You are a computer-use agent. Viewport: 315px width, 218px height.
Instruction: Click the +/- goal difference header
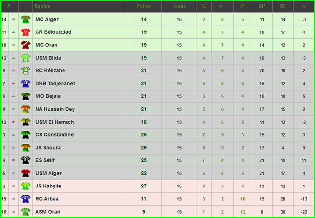click(303, 6)
